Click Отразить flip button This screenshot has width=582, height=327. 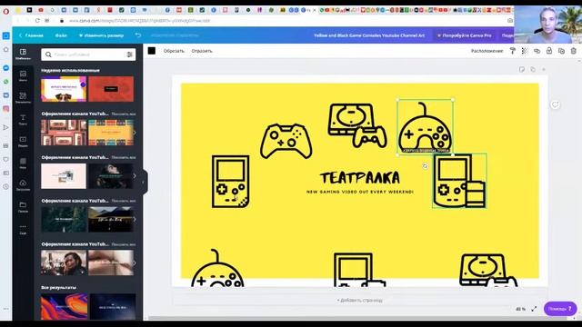(202, 51)
